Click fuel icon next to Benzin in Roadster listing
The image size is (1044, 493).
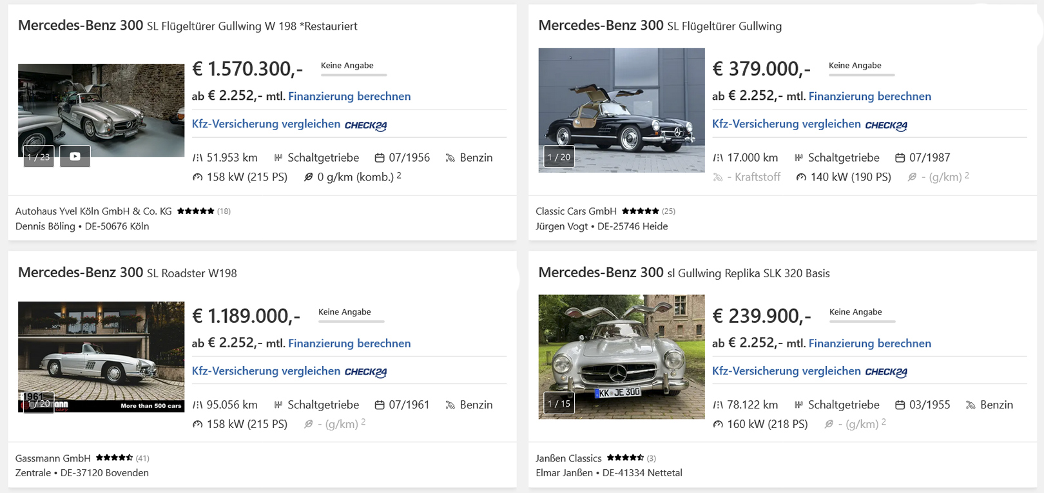[450, 405]
